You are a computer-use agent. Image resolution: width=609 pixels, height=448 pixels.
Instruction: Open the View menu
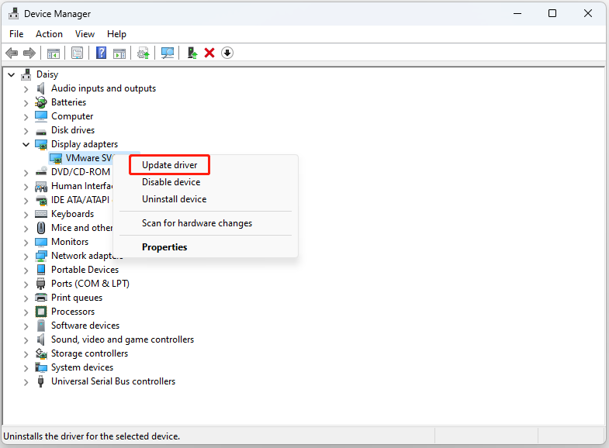click(x=85, y=34)
